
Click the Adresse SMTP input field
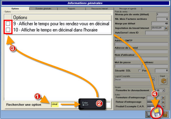[141, 44]
